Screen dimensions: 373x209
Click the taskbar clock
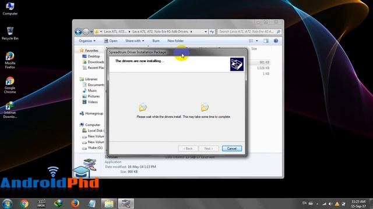point(358,204)
